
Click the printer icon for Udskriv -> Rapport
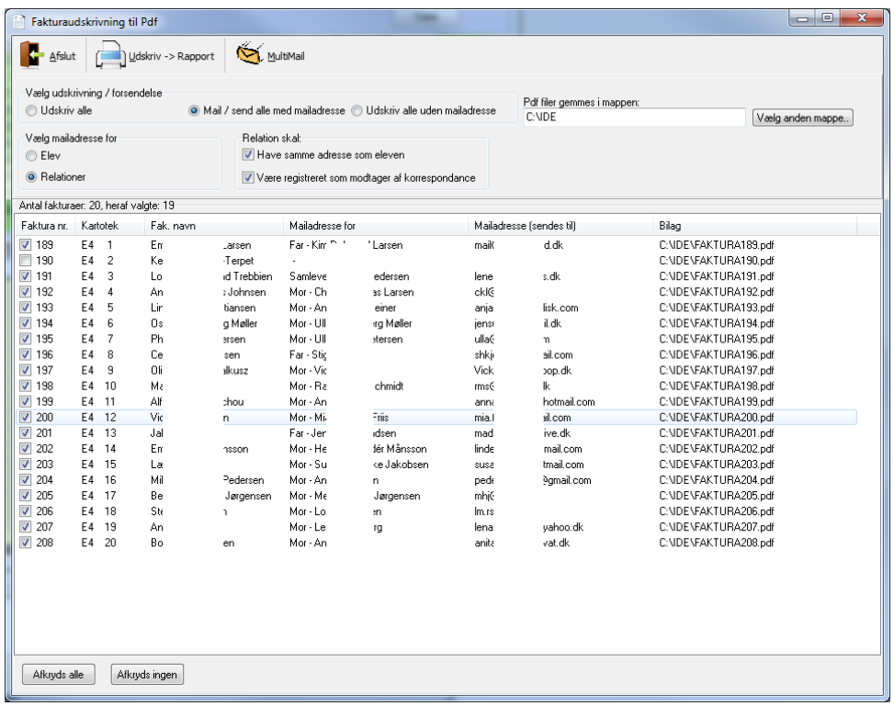click(110, 55)
